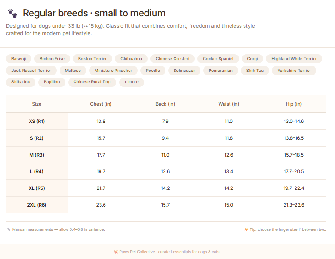Select the Basenji breed chip

19,59
